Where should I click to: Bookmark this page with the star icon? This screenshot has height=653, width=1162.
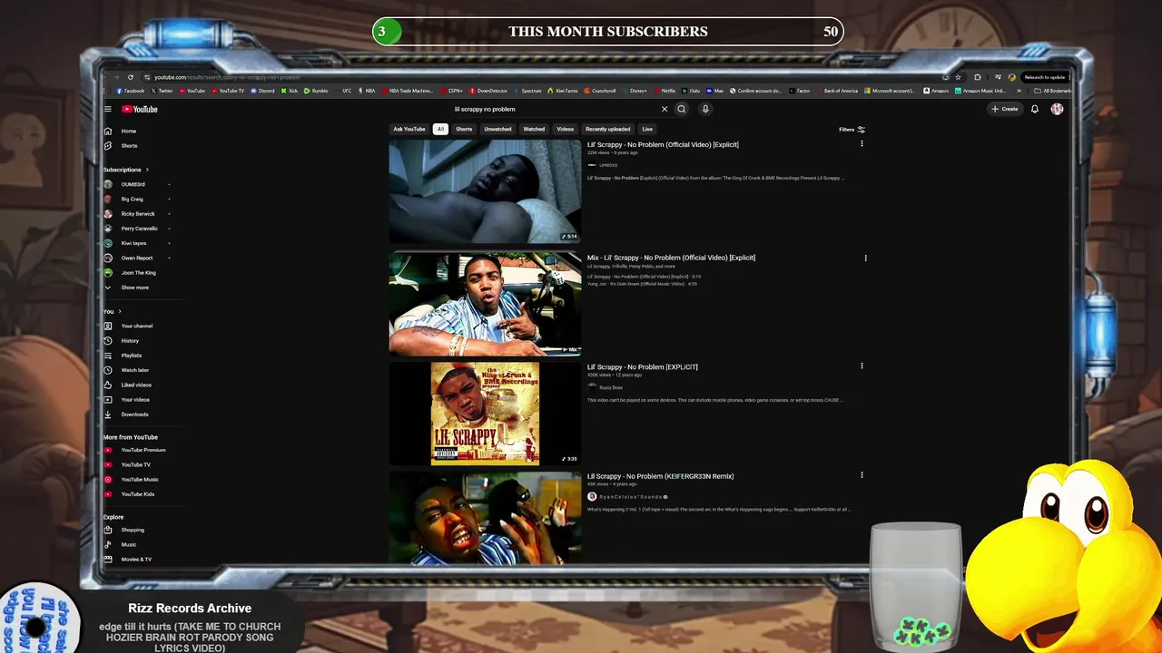point(958,77)
